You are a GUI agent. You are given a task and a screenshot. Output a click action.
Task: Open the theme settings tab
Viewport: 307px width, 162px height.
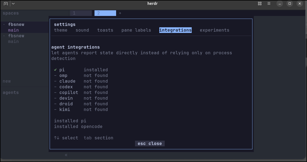click(61, 30)
